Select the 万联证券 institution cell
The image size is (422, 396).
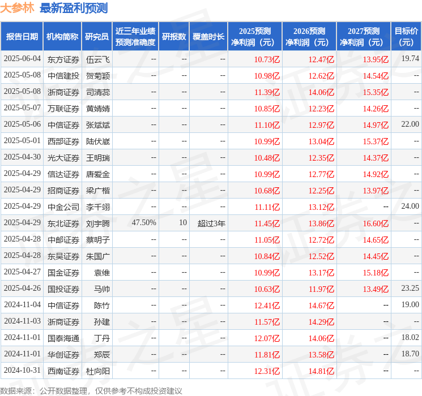point(63,109)
